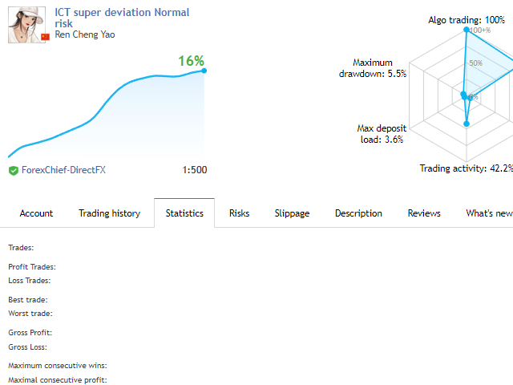The height and width of the screenshot is (385, 513).
Task: Click the growth curve endpoint dot
Action: coord(204,71)
